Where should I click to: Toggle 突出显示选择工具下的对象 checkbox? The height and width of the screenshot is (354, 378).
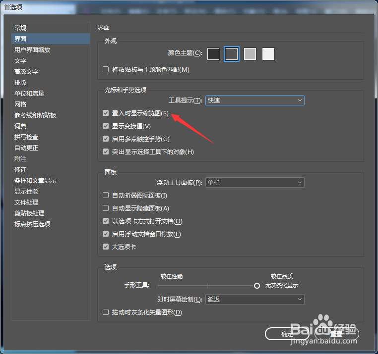click(106, 152)
